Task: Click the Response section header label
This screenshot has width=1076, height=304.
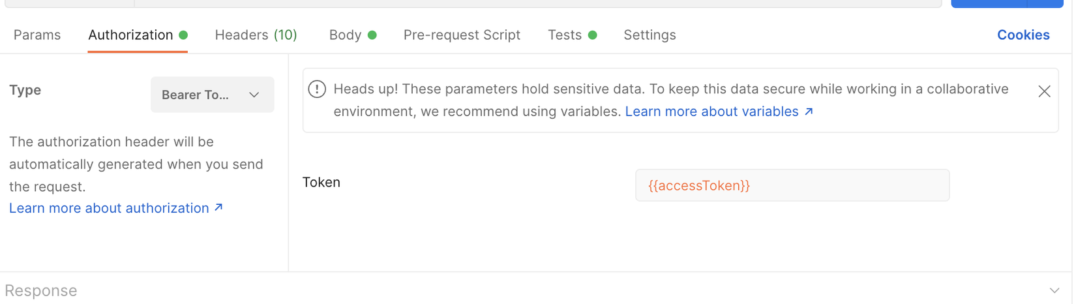Action: click(41, 290)
